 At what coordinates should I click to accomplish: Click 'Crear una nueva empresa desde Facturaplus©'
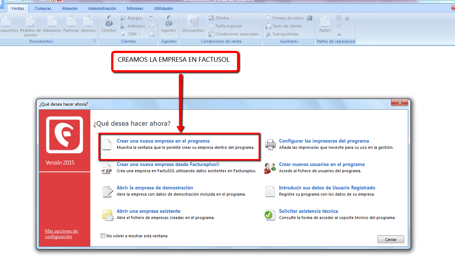(x=168, y=164)
